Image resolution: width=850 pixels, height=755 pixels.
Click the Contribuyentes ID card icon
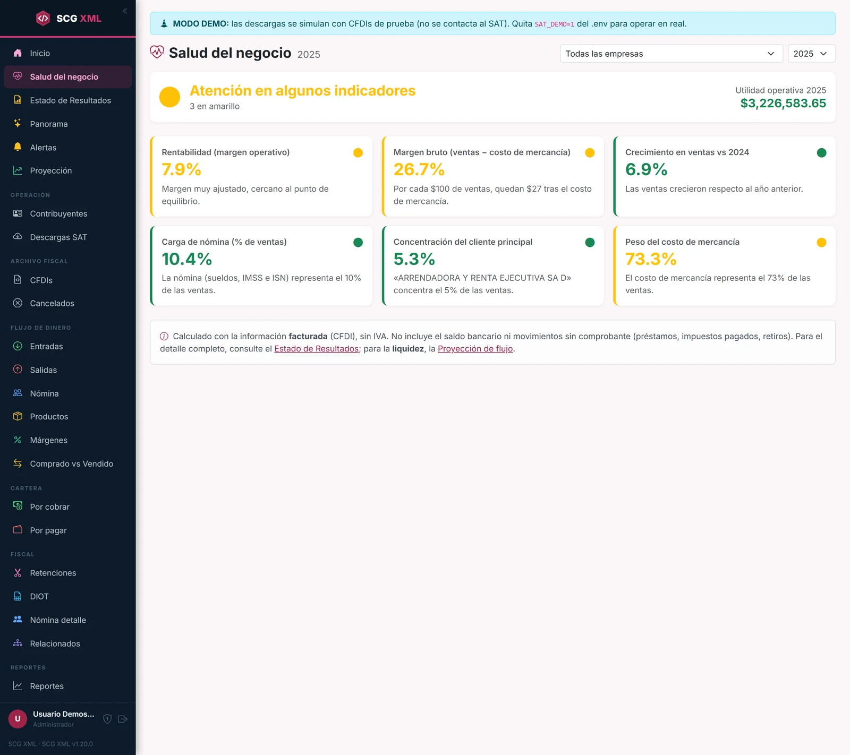click(x=18, y=213)
